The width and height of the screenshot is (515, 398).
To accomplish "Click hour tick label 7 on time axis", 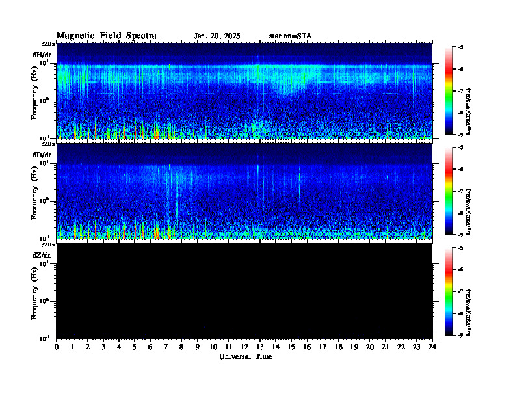I will (166, 347).
